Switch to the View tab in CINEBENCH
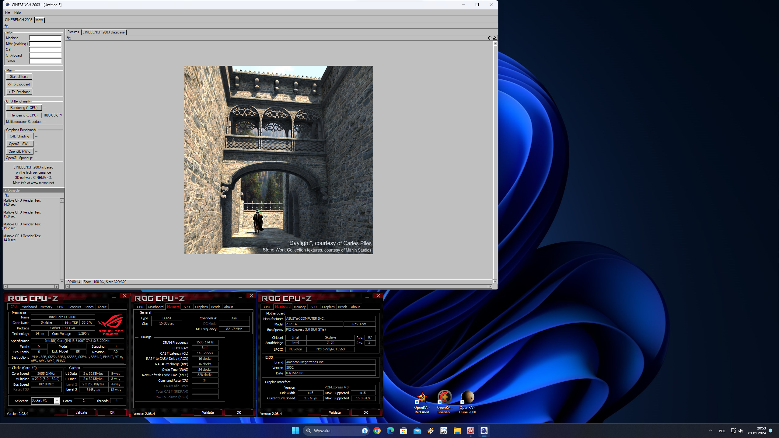This screenshot has height=438, width=779. (39, 20)
